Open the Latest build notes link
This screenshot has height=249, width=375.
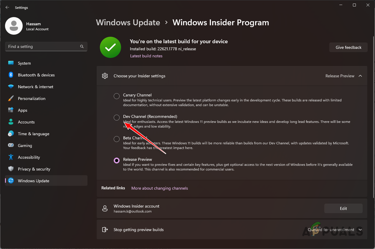coord(146,56)
